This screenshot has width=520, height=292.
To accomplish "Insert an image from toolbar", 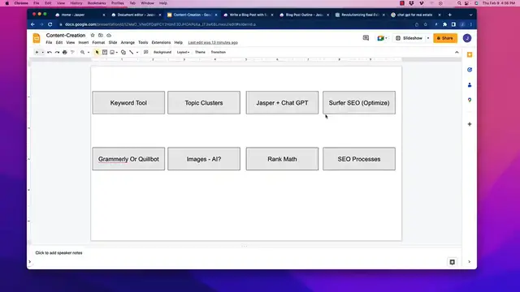I will pos(112,52).
